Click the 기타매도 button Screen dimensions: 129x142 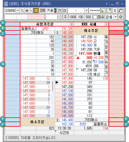tap(37, 33)
